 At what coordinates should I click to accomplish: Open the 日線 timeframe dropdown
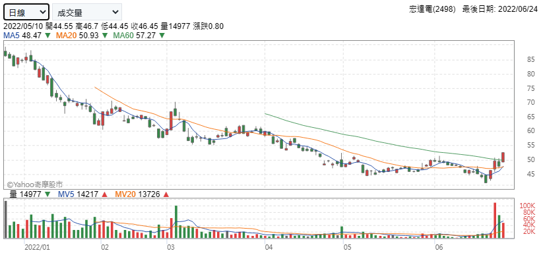[x=26, y=13]
